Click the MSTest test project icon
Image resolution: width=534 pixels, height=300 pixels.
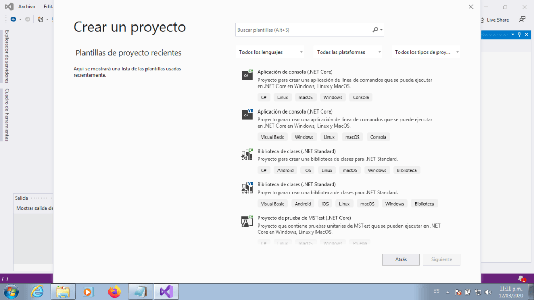point(247,221)
